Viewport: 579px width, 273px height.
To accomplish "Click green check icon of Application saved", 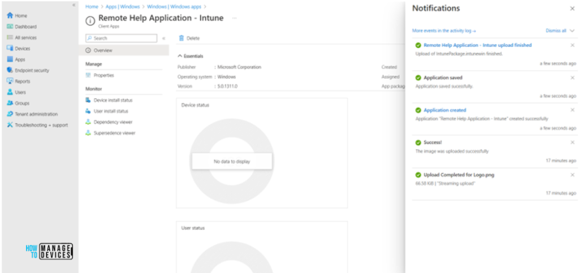I will point(418,78).
